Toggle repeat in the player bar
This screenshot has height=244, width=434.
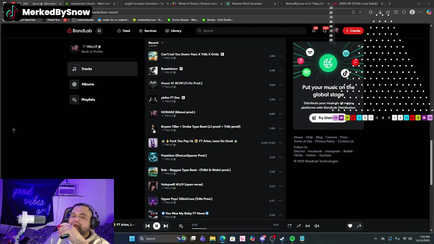click(x=289, y=226)
